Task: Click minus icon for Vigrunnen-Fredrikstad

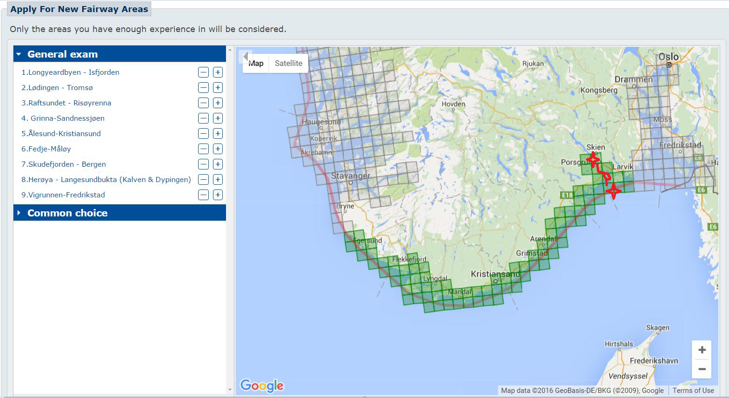Action: (203, 195)
